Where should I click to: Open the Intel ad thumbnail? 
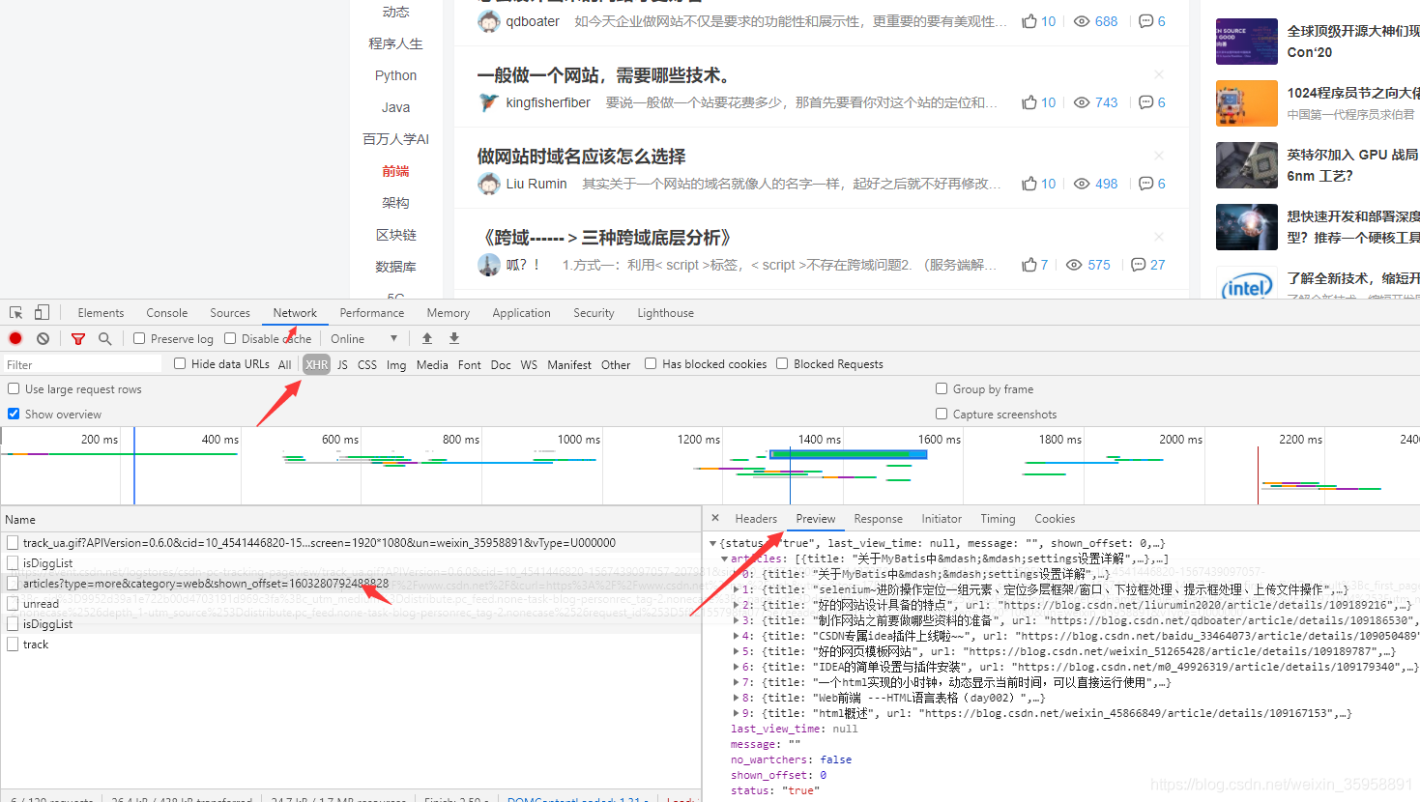click(1247, 282)
